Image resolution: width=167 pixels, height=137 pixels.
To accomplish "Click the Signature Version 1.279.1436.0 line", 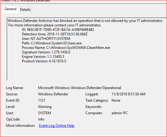I will click(46, 52).
